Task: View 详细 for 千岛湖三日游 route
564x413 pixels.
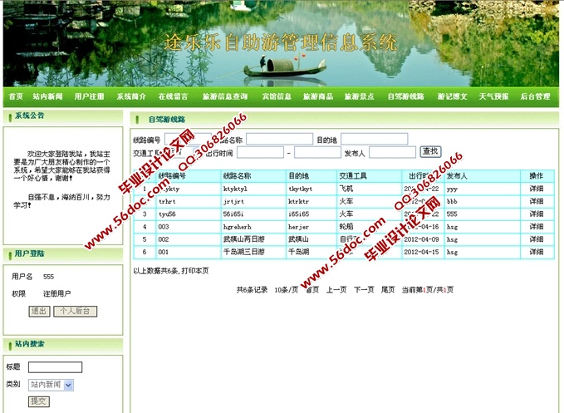Action: [537, 252]
